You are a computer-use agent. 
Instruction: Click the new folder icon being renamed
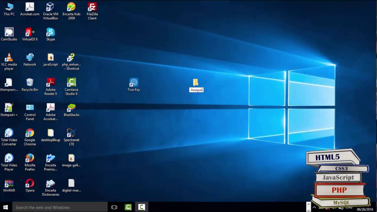(x=196, y=82)
